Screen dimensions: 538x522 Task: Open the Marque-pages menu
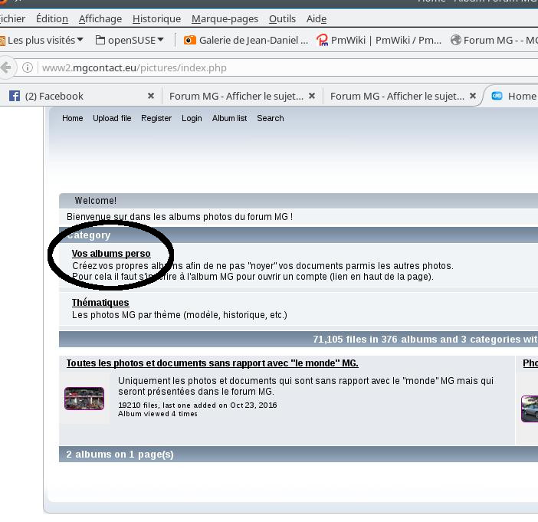tap(225, 18)
